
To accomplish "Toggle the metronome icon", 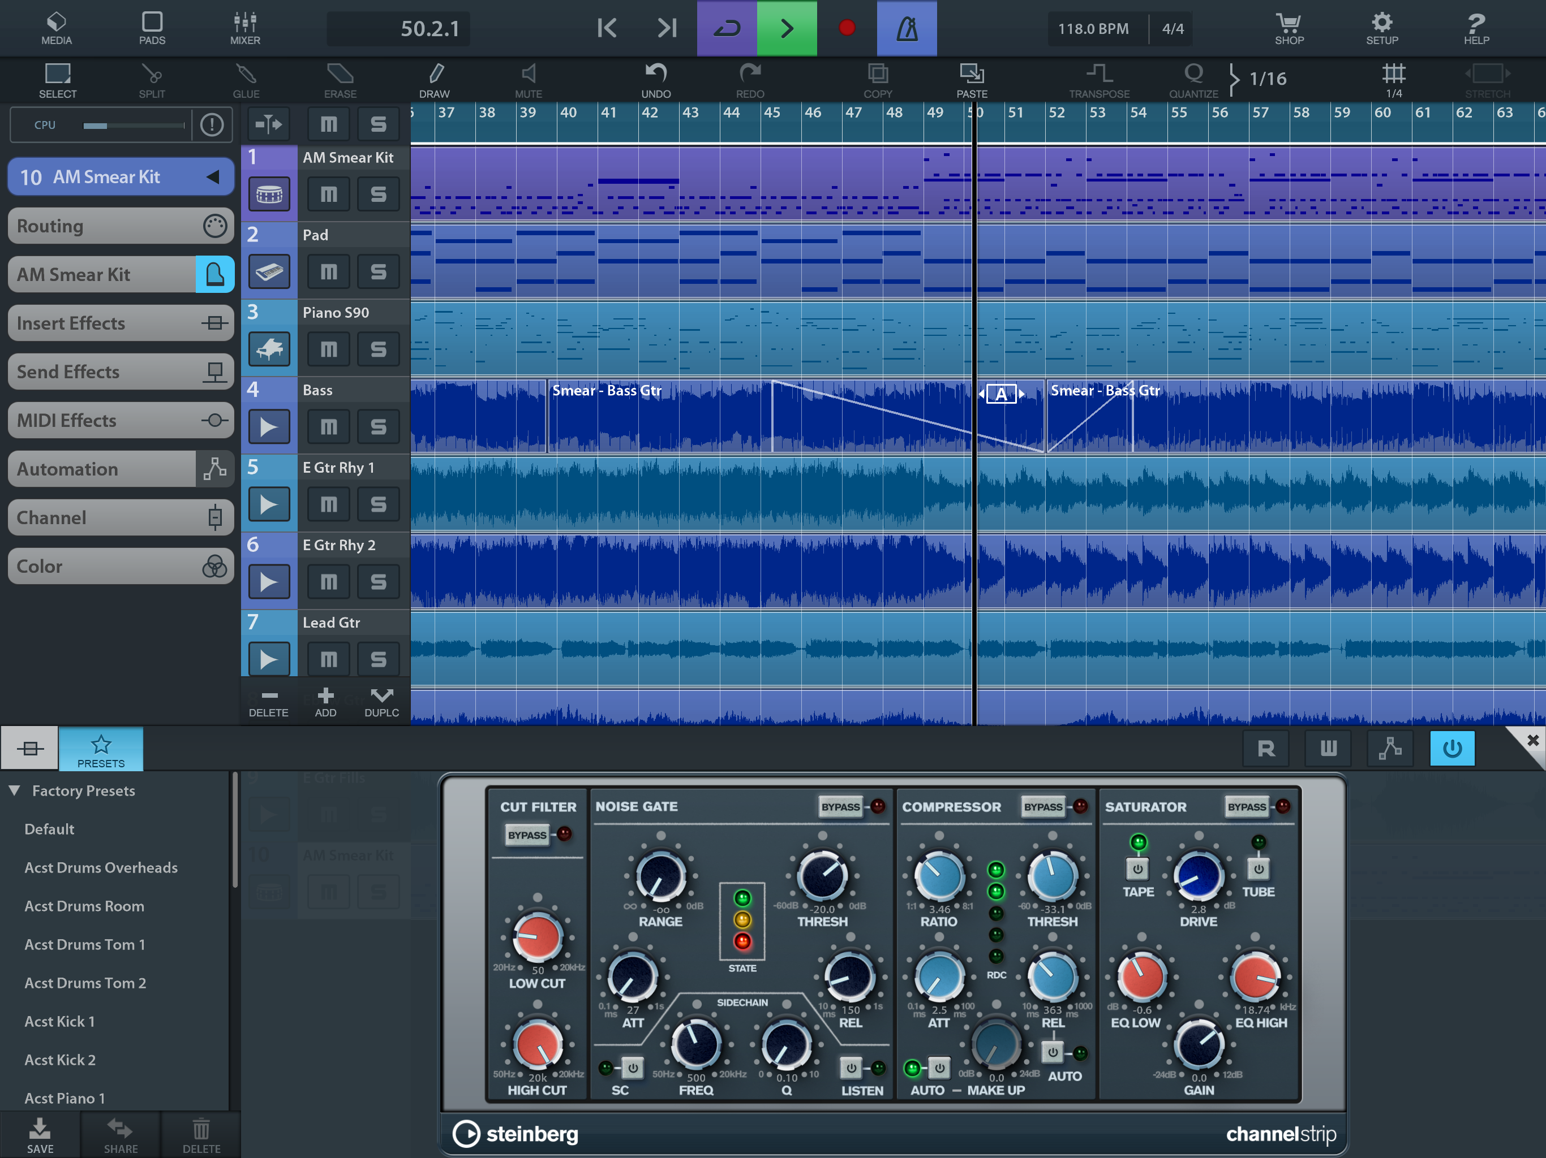I will coord(907,29).
